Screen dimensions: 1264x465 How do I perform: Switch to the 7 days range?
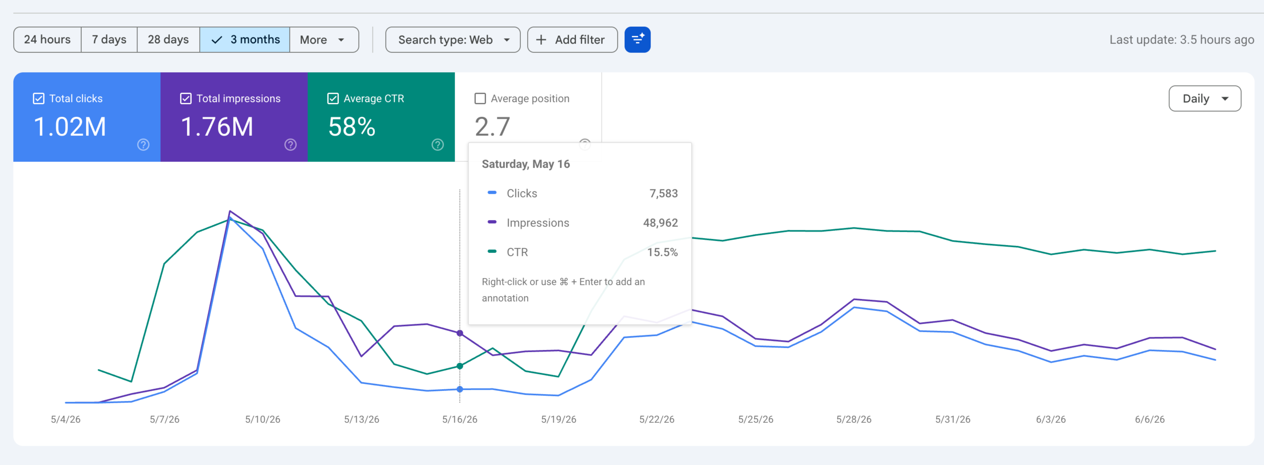point(109,40)
